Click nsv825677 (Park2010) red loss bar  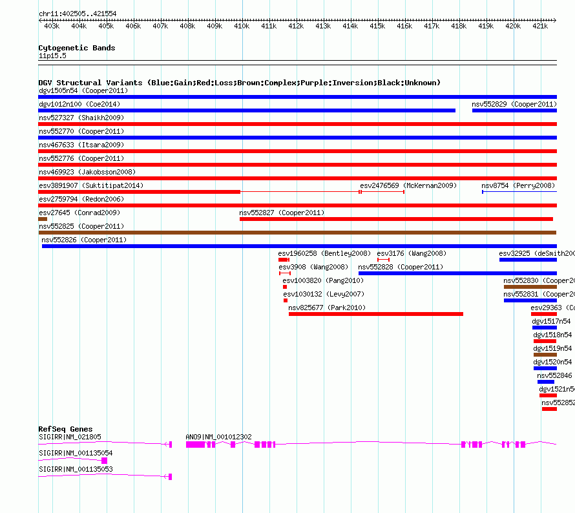pos(376,314)
